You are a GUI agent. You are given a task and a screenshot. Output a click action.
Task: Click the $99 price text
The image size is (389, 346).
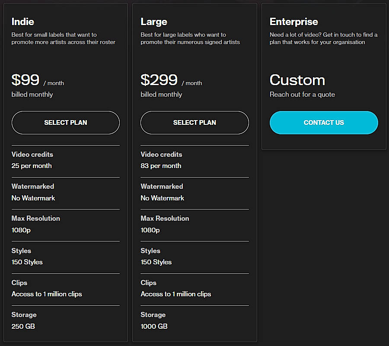click(x=26, y=80)
